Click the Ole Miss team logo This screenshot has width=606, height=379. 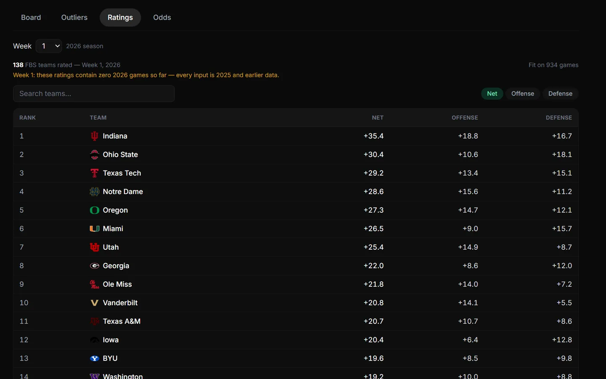coord(94,284)
